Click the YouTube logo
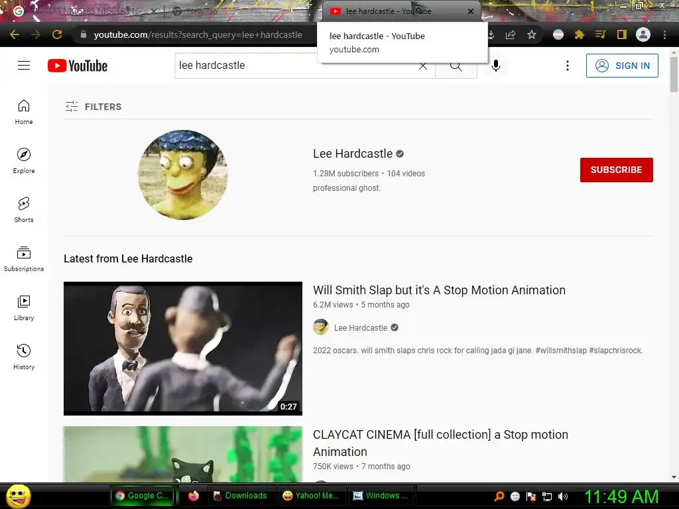The image size is (679, 509). 78,66
